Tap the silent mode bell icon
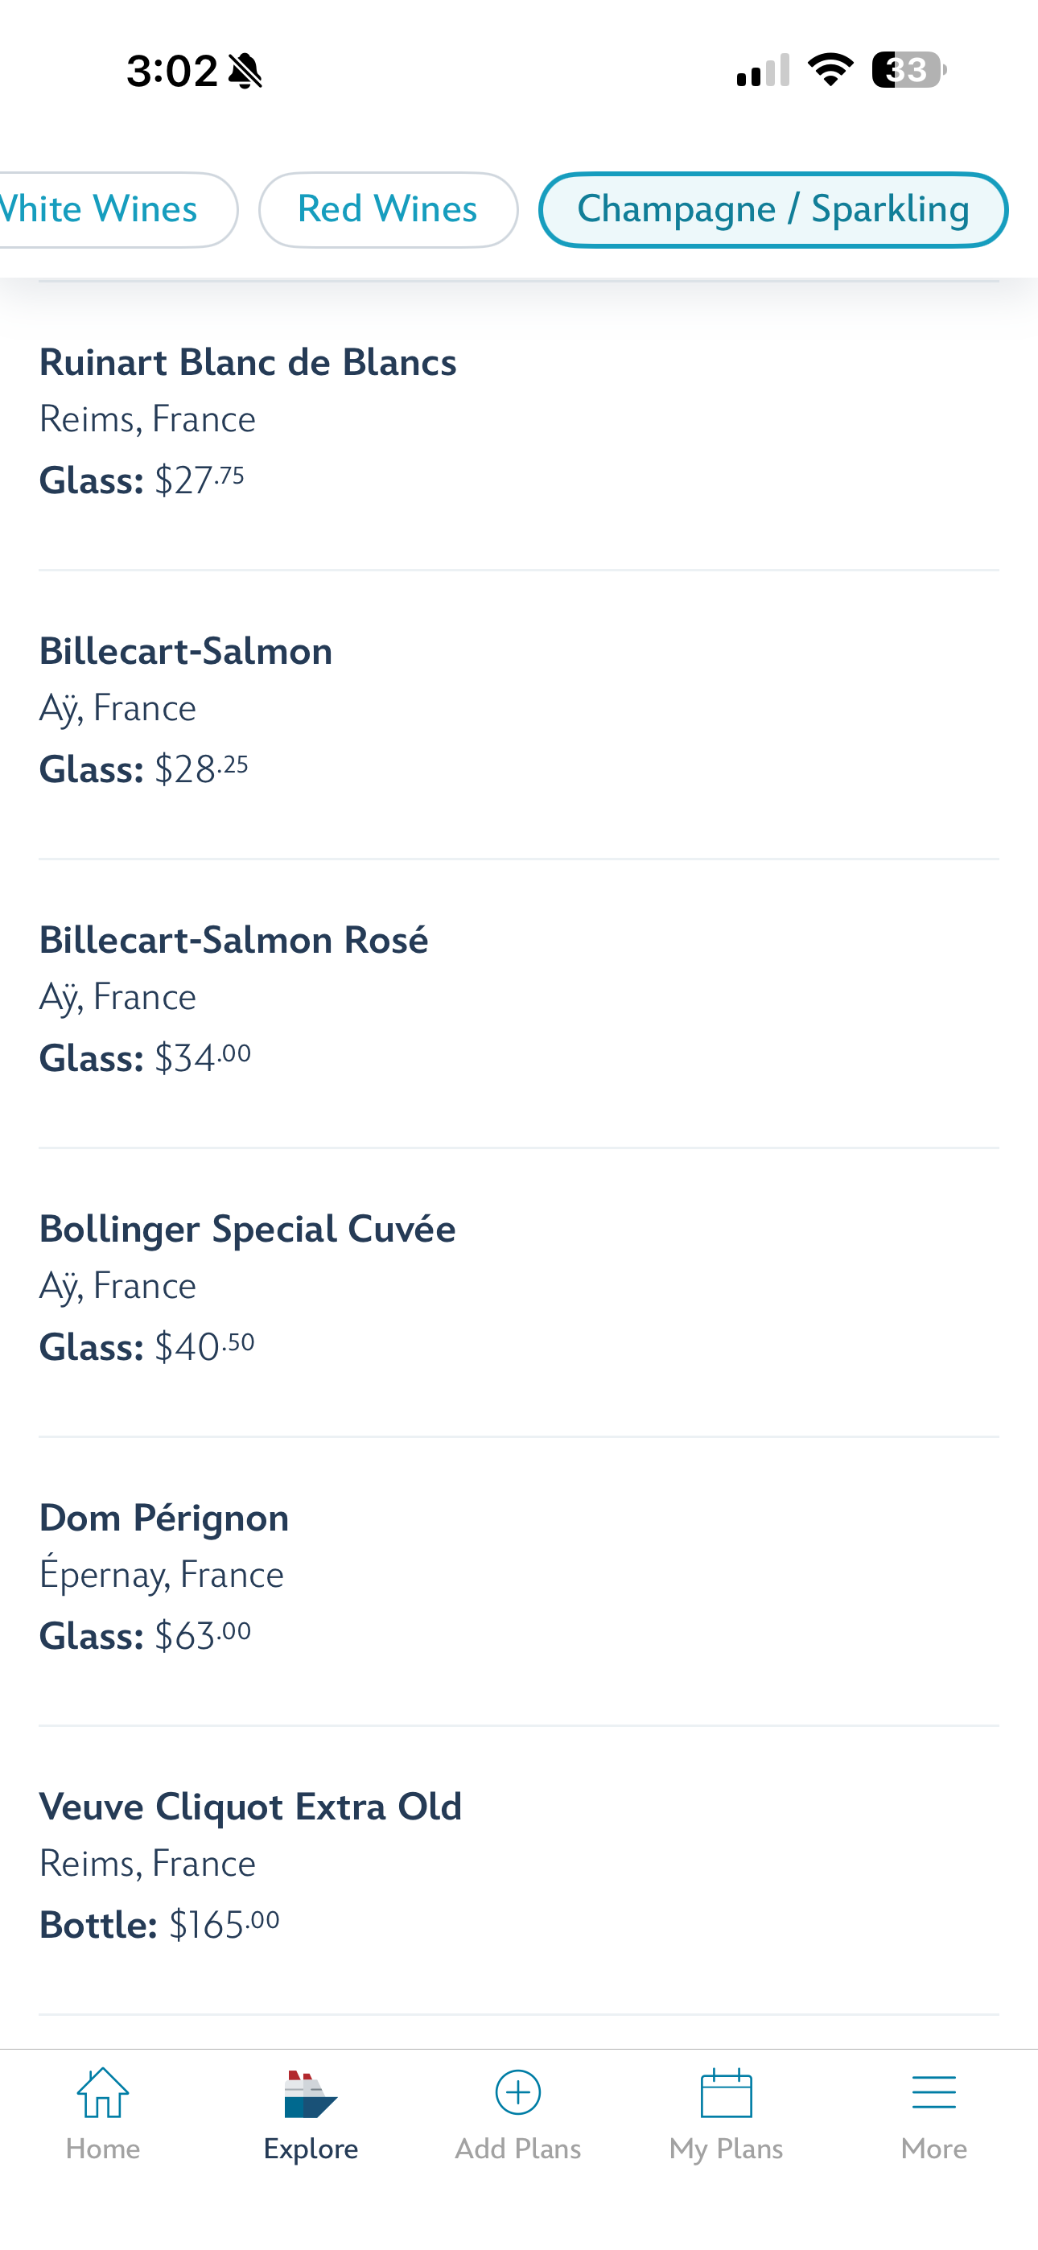The image size is (1038, 2250). [x=245, y=71]
